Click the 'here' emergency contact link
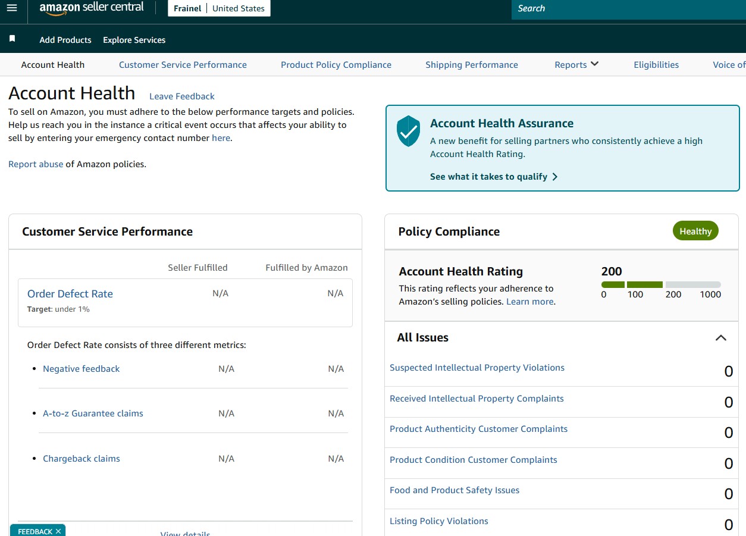Image resolution: width=746 pixels, height=536 pixels. point(221,138)
